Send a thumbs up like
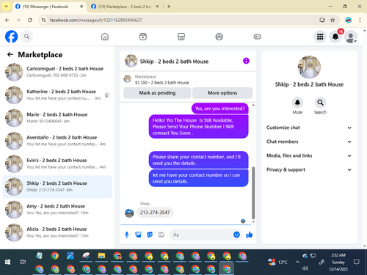Screen dimensions: 367x275 250,235
